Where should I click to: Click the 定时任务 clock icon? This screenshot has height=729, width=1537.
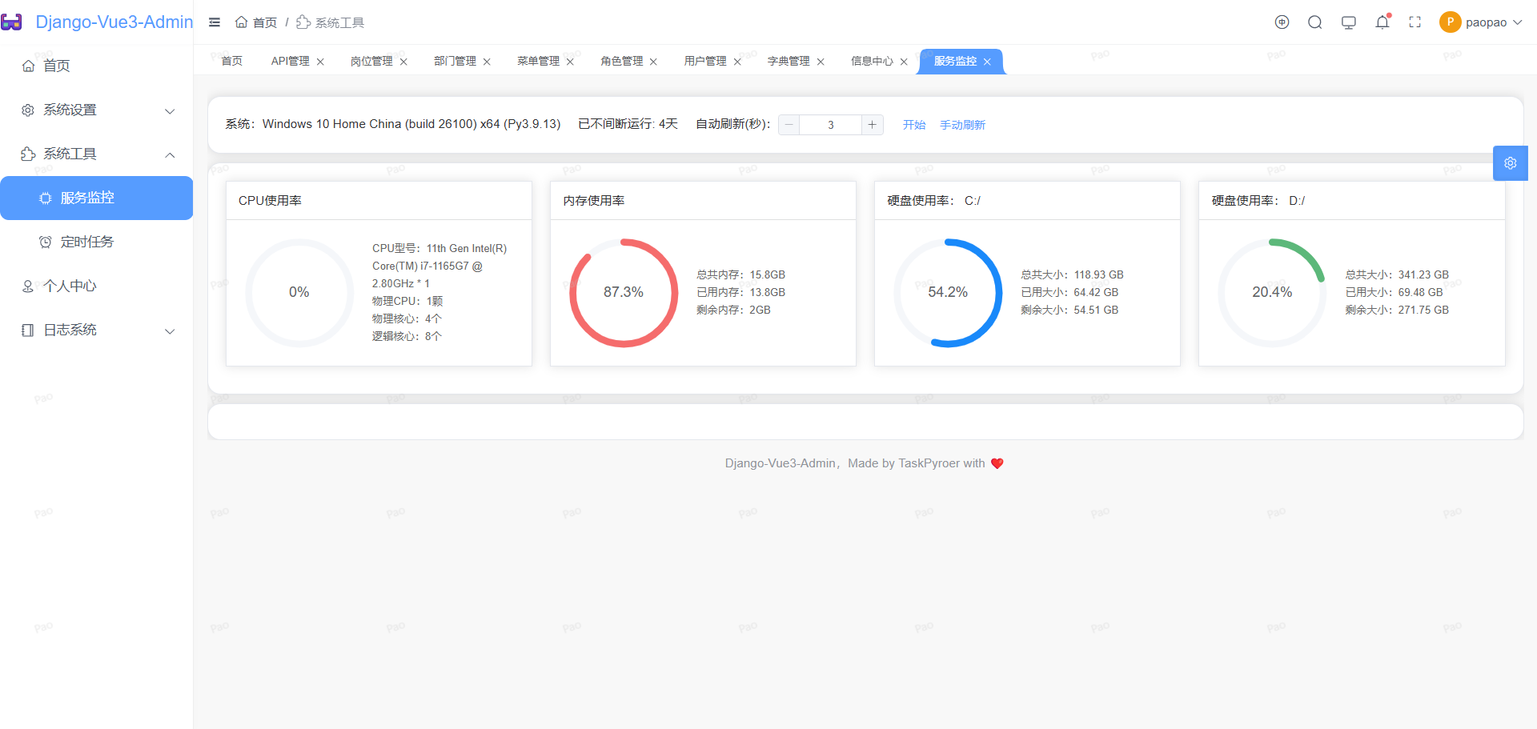click(46, 242)
